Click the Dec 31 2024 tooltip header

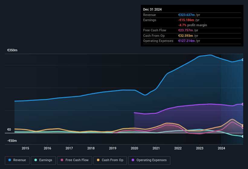[x=152, y=9]
